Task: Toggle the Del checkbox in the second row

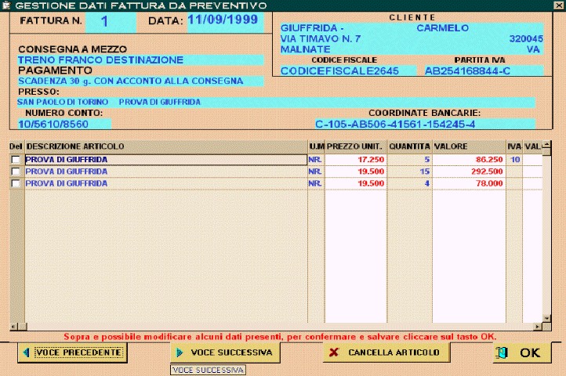Action: point(16,172)
